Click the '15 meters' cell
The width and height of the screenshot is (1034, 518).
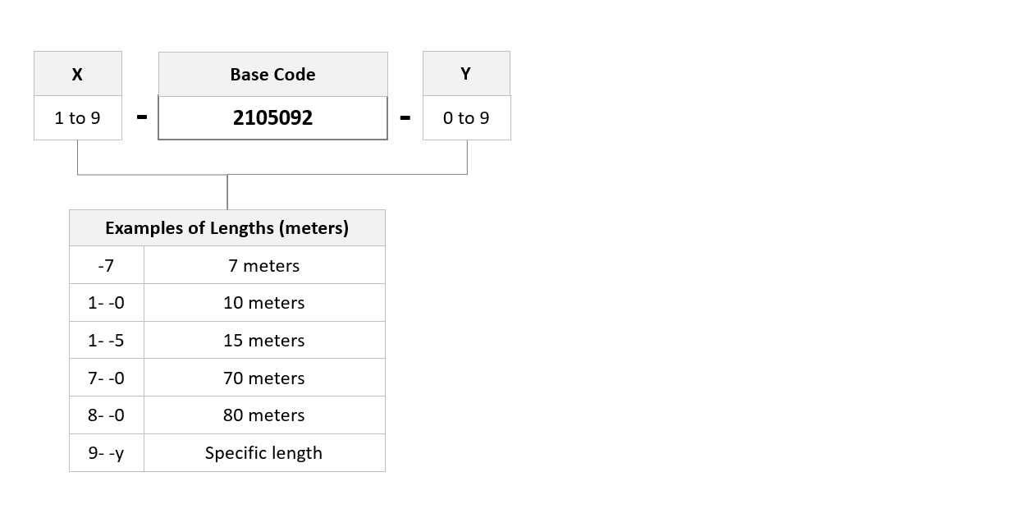coord(264,340)
